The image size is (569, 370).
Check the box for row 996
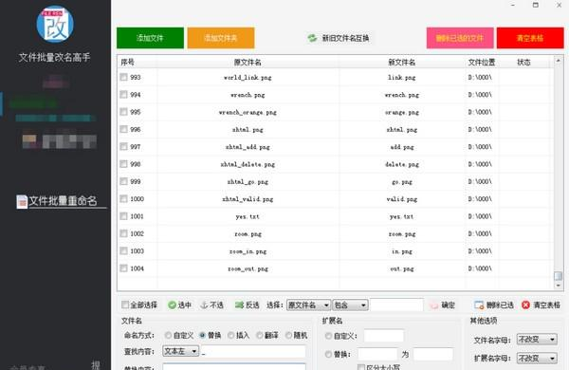(123, 129)
